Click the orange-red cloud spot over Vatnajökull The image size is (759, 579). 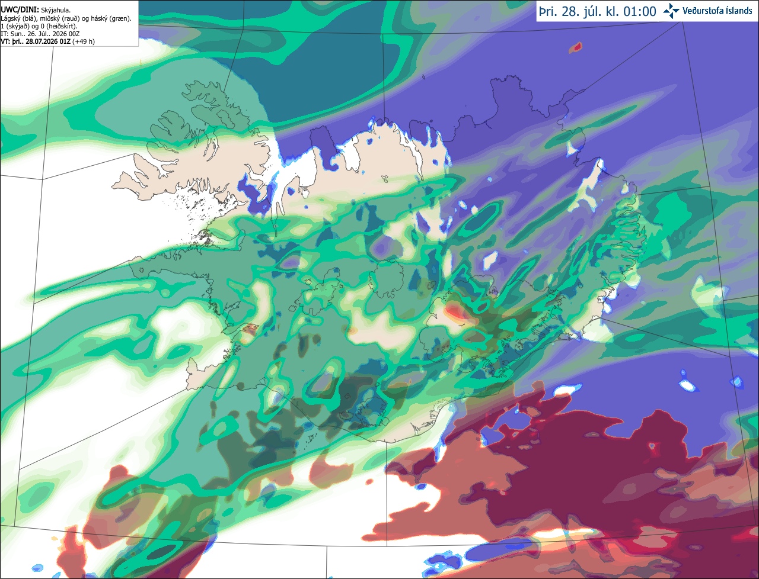click(x=458, y=312)
